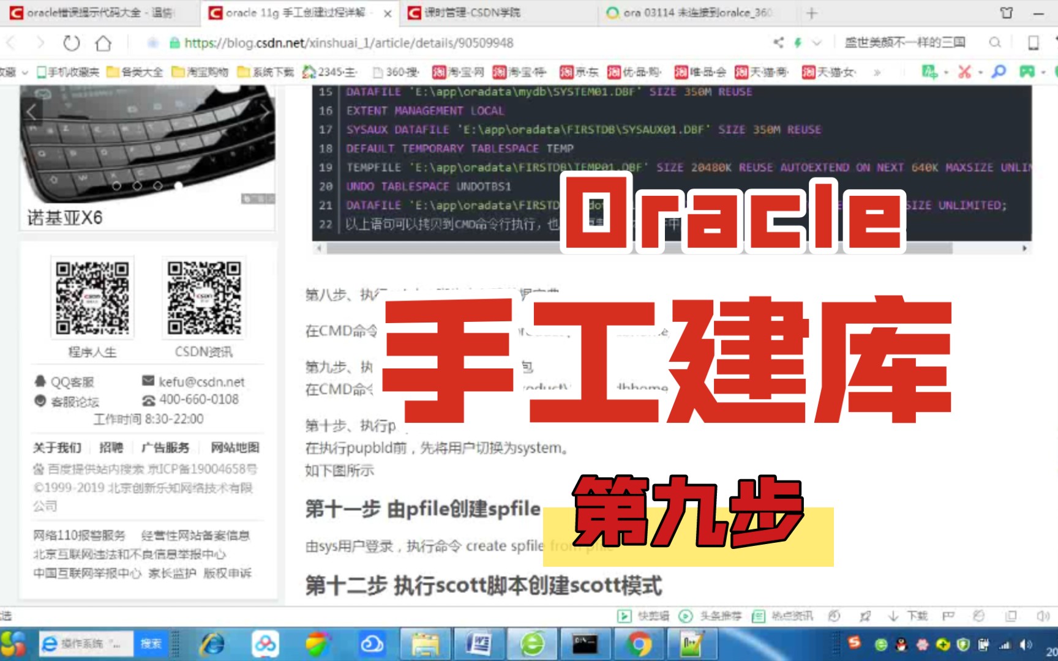Click the share icon in the address bar

click(778, 43)
